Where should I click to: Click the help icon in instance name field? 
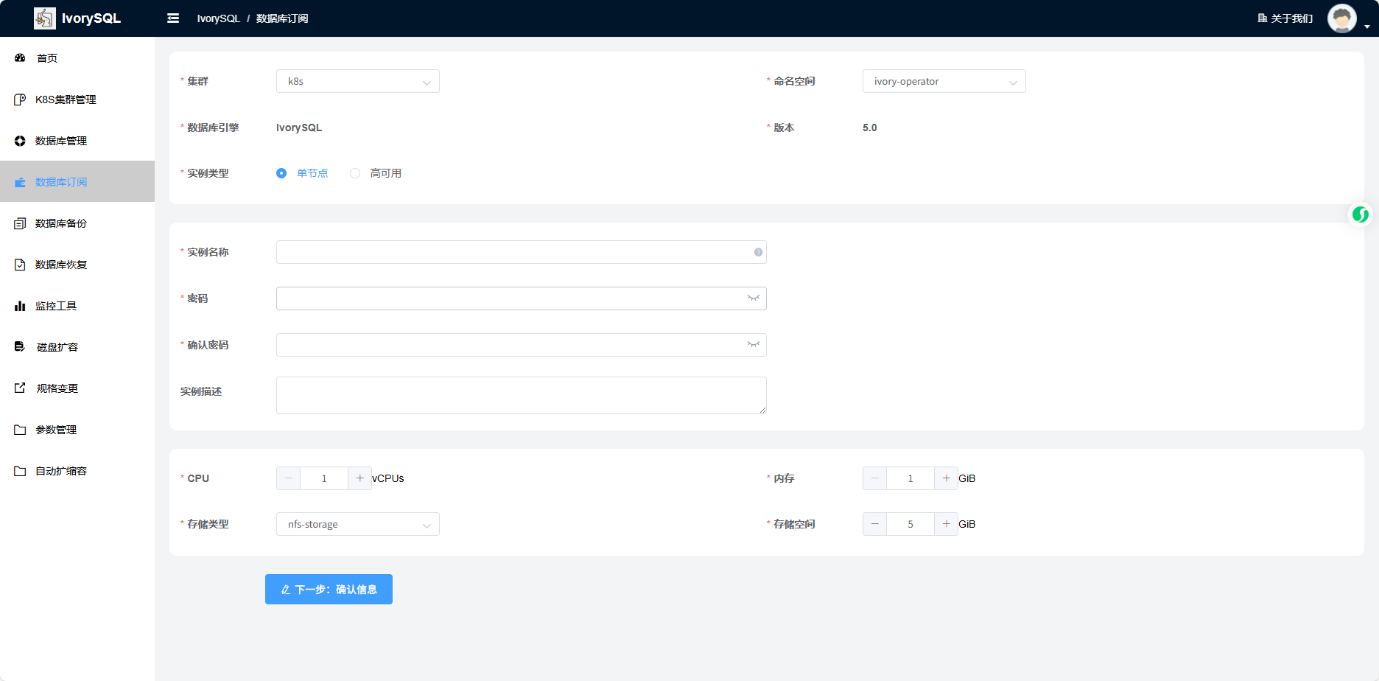[x=758, y=252]
